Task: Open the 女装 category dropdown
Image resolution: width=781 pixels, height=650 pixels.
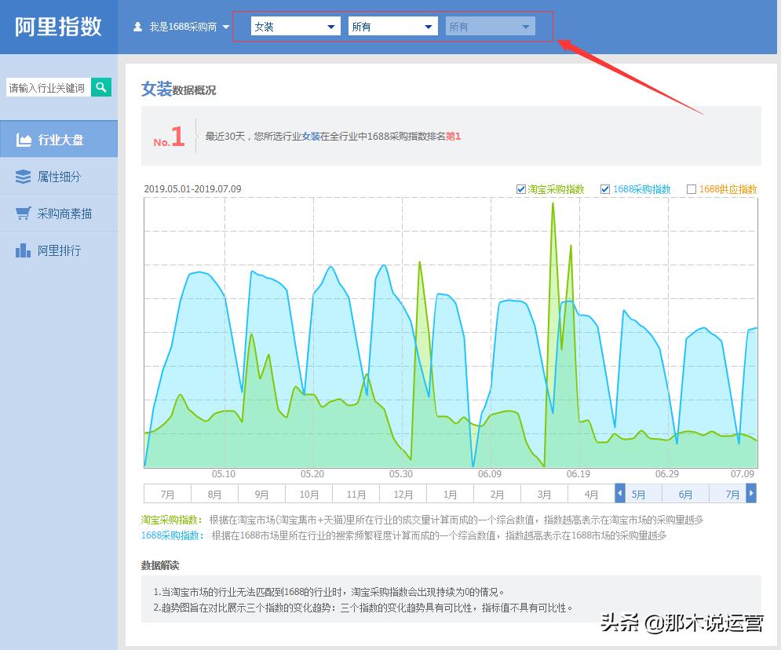Action: [294, 25]
